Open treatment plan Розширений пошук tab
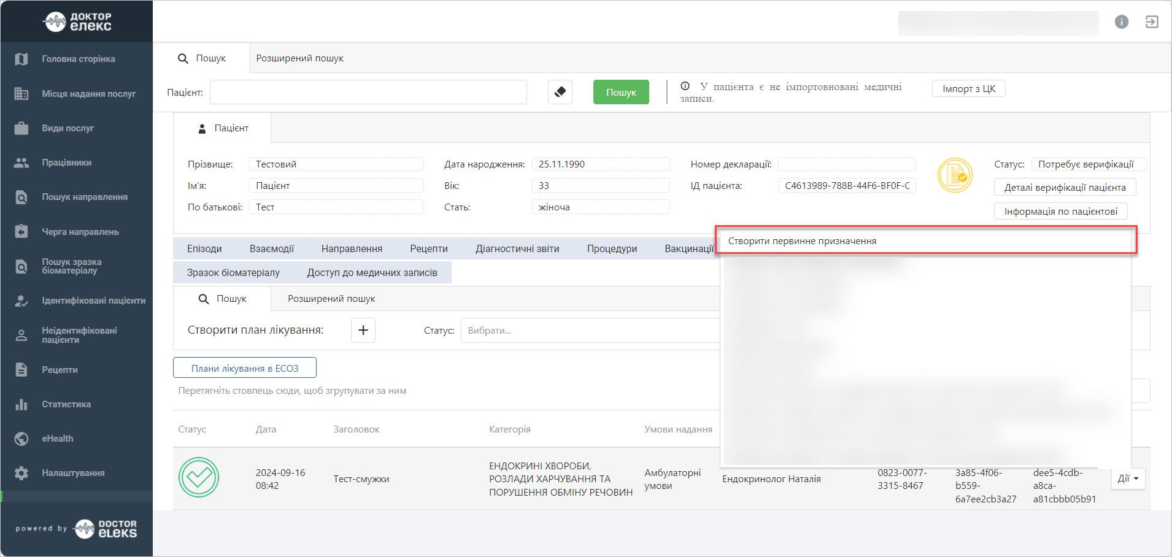 point(331,299)
